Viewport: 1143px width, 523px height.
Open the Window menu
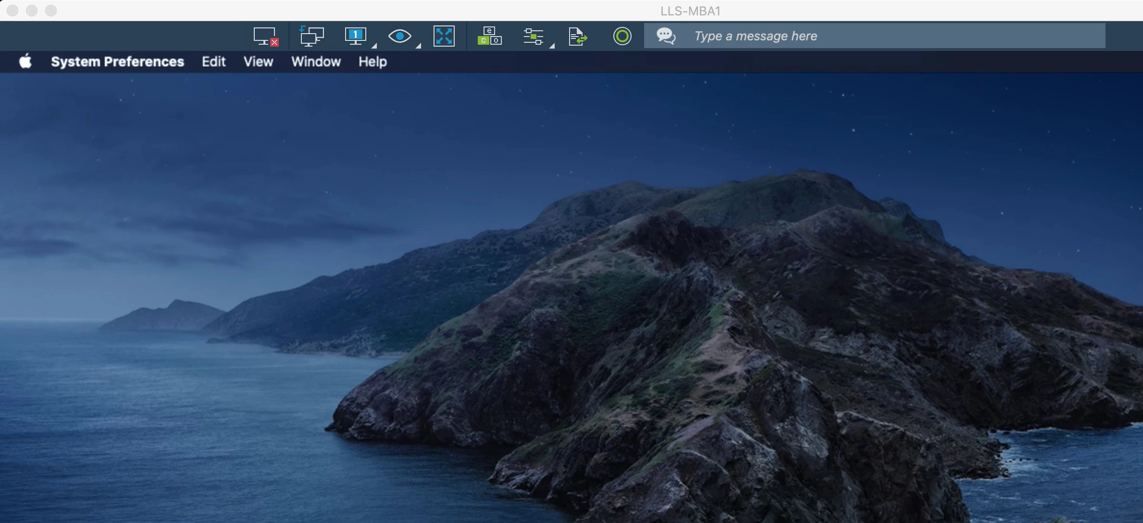316,62
